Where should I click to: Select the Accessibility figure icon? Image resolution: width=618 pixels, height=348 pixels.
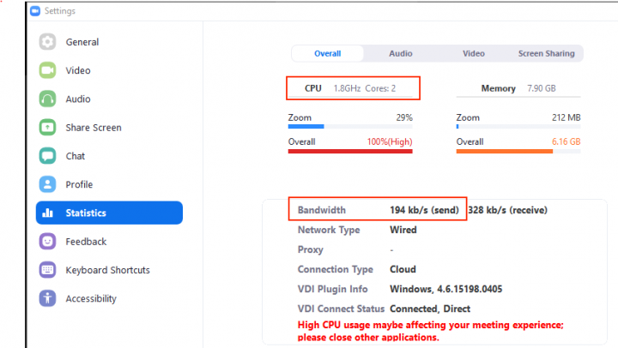[48, 298]
